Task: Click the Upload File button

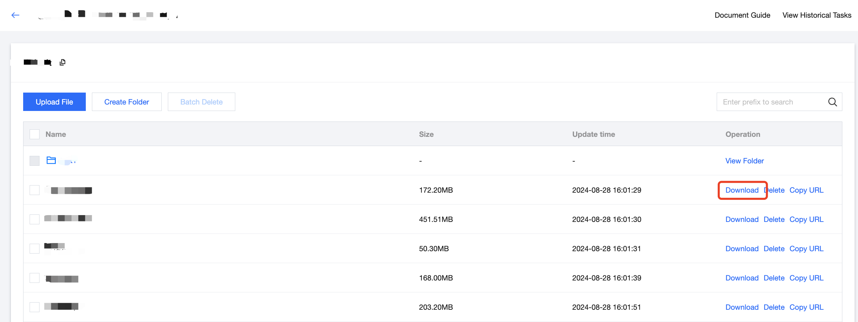Action: 54,102
